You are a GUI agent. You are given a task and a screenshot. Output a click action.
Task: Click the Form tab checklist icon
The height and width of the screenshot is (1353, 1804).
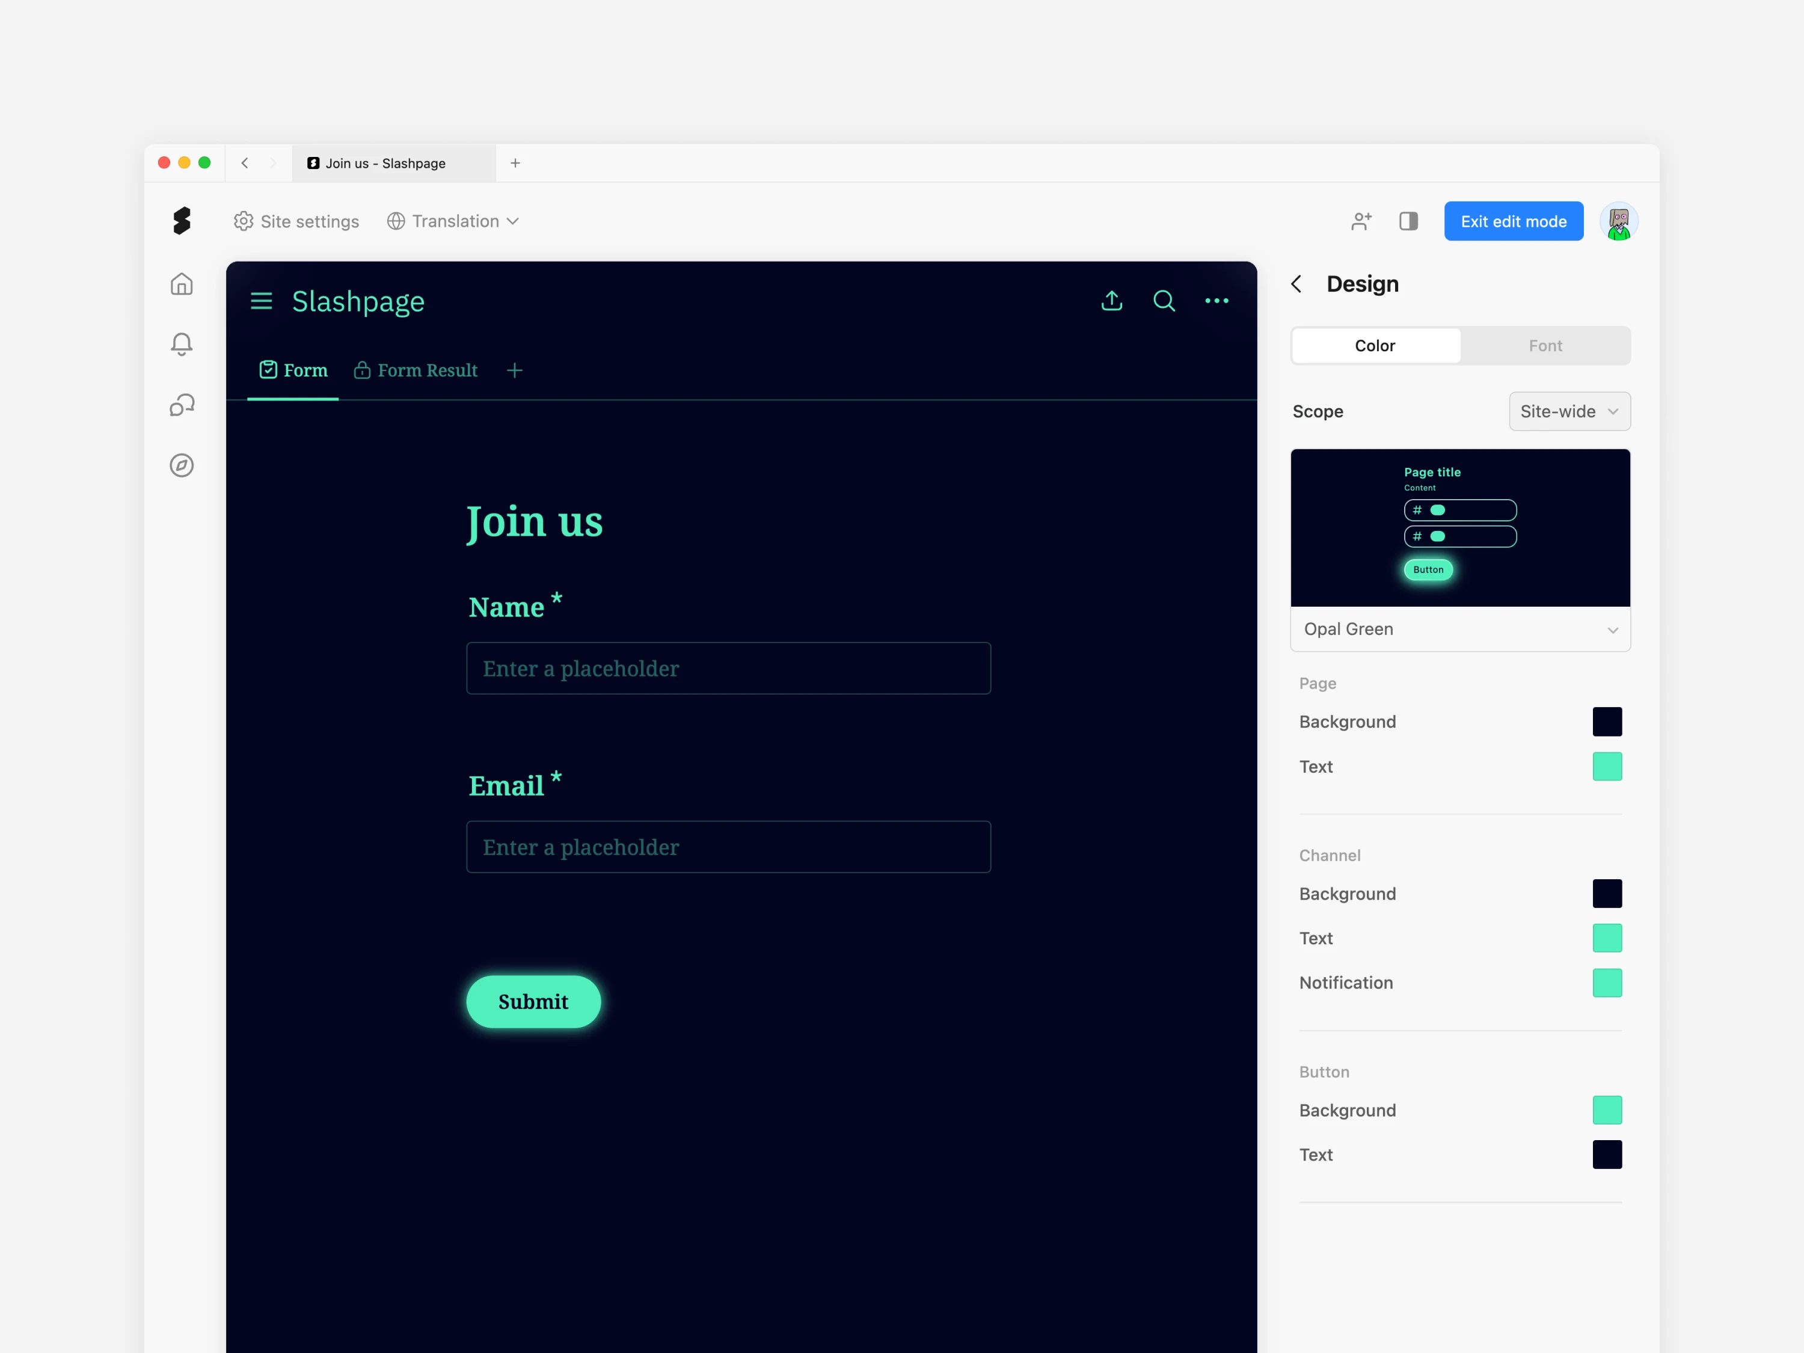[x=268, y=369]
